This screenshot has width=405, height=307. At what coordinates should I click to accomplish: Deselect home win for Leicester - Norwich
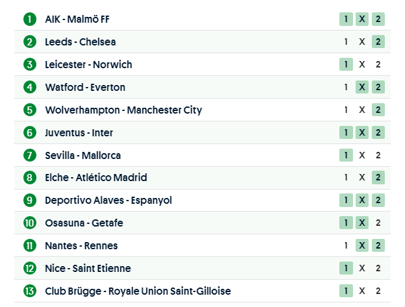[346, 64]
